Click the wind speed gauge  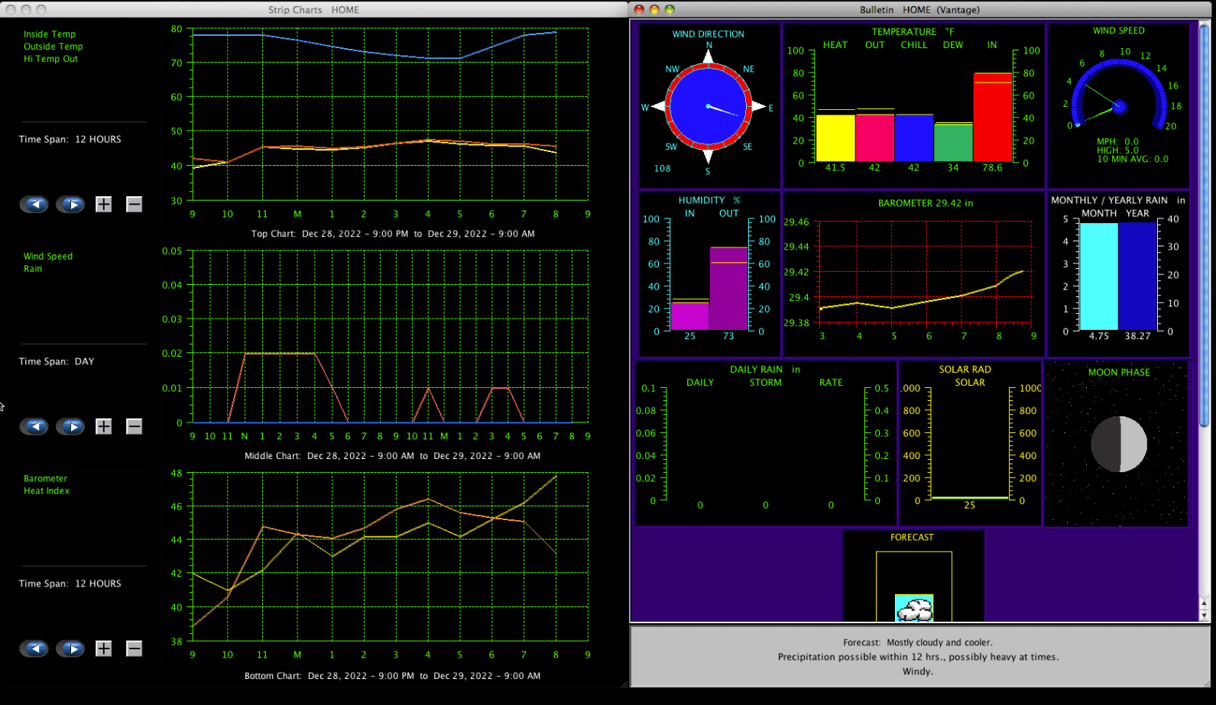[1119, 95]
